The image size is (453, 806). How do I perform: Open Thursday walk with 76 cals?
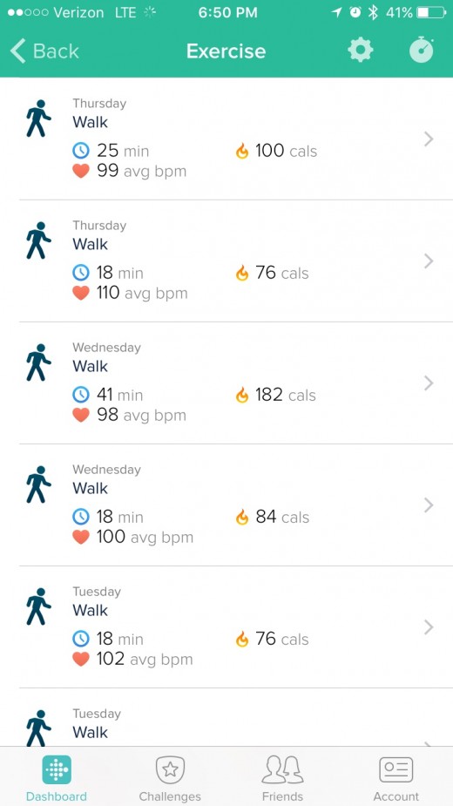[x=226, y=261]
